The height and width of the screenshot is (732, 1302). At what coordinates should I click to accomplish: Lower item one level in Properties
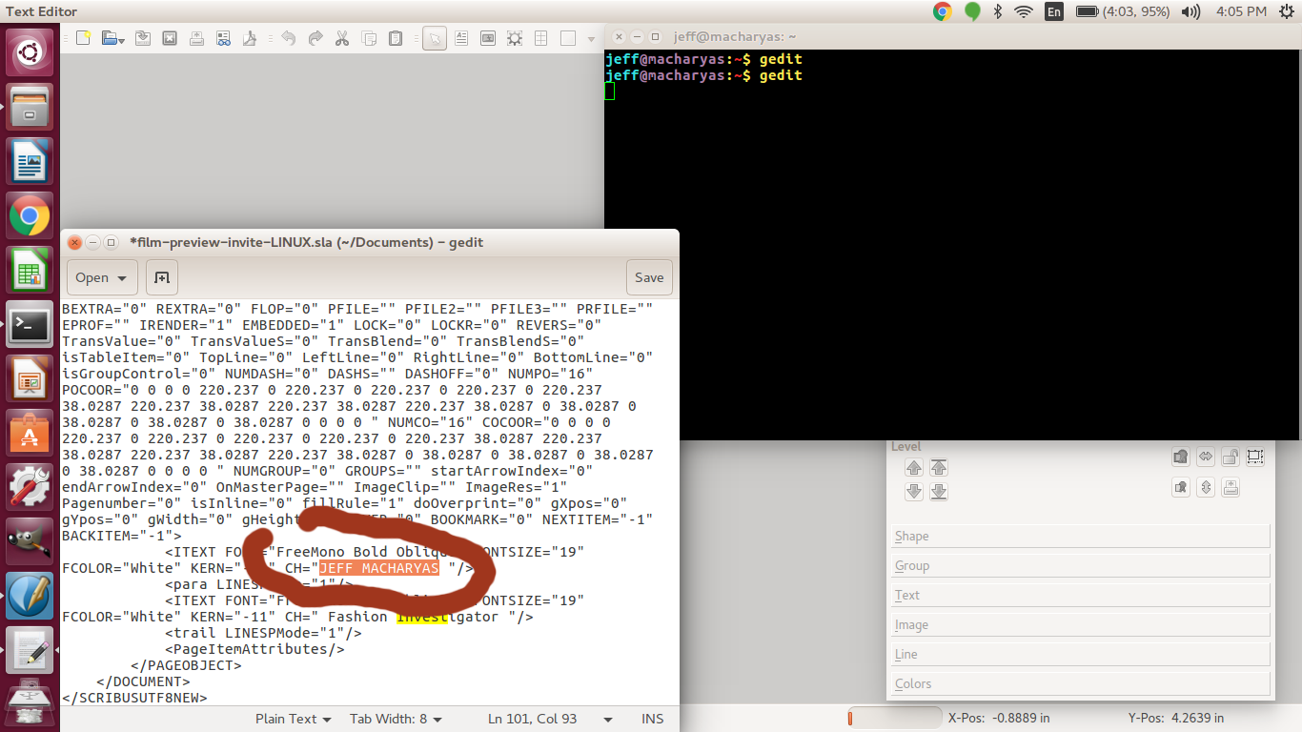click(x=914, y=492)
